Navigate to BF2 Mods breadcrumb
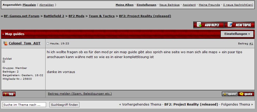The image size is (257, 112). pos(76,16)
